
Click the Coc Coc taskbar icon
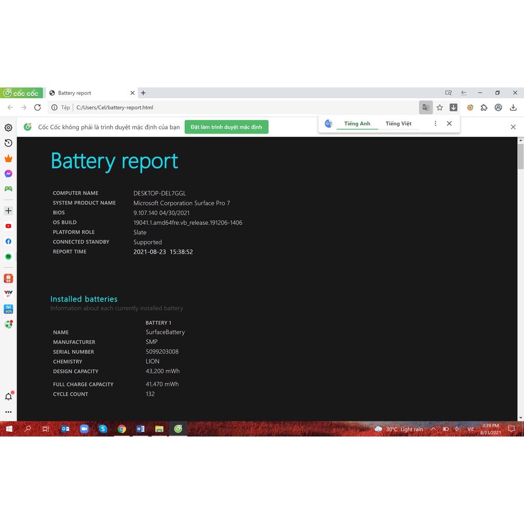coord(178,429)
